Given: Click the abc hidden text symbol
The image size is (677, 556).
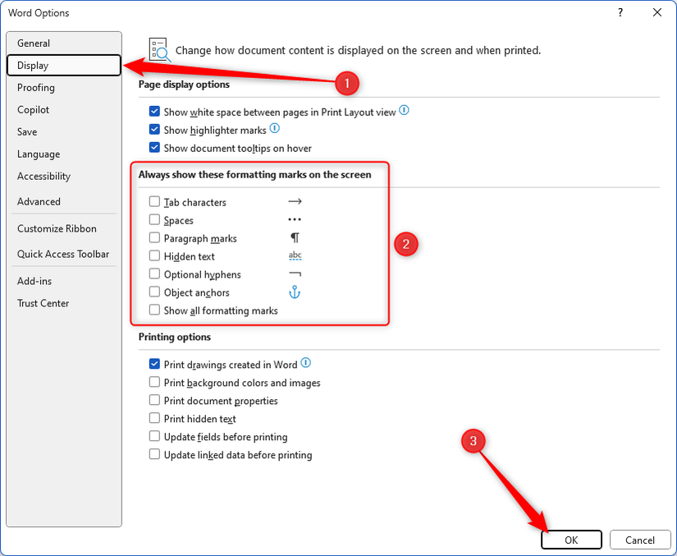Looking at the screenshot, I should [x=294, y=255].
